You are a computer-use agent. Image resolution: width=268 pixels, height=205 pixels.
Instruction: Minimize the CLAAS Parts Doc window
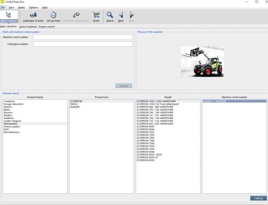[x=247, y=2]
